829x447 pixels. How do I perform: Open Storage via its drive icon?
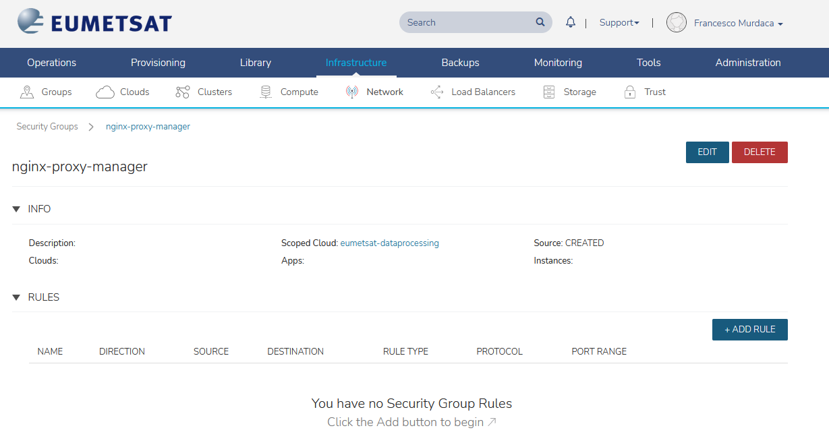549,92
